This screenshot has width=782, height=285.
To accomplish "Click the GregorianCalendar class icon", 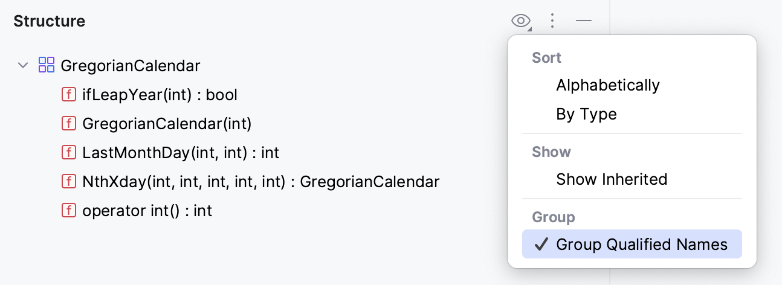I will click(x=47, y=65).
